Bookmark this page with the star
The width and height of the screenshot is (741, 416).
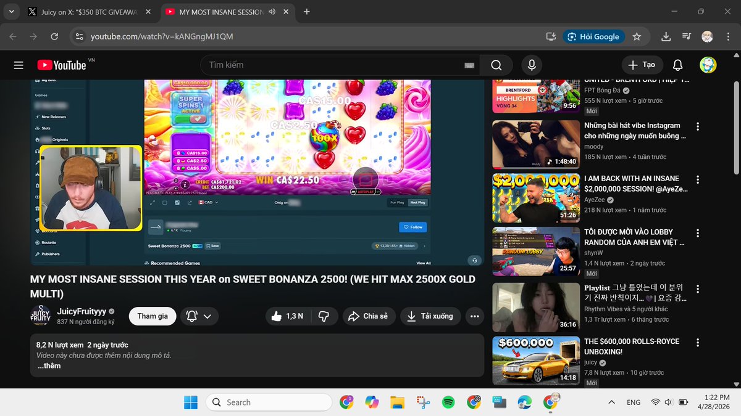pos(637,37)
